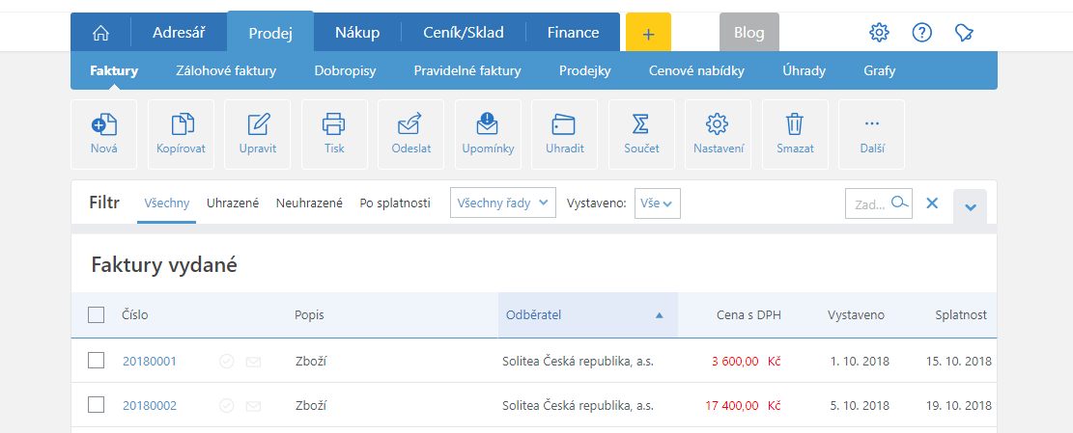Click search magnifier icon in filter
The image size is (1073, 433).
click(901, 203)
